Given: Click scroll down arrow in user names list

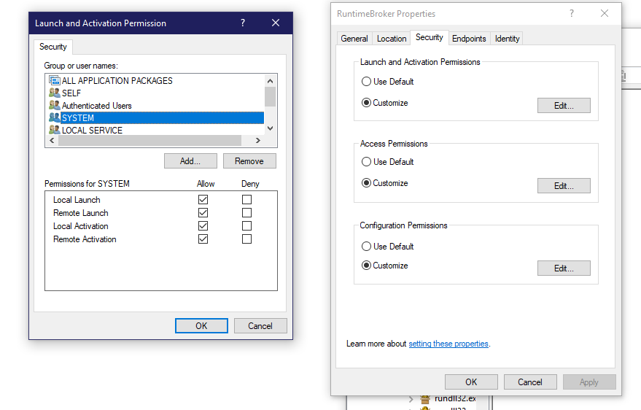Looking at the screenshot, I should (271, 128).
